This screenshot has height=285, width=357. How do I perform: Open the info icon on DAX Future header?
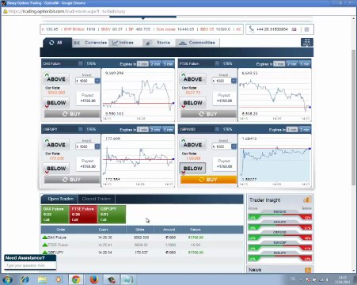click(x=80, y=63)
